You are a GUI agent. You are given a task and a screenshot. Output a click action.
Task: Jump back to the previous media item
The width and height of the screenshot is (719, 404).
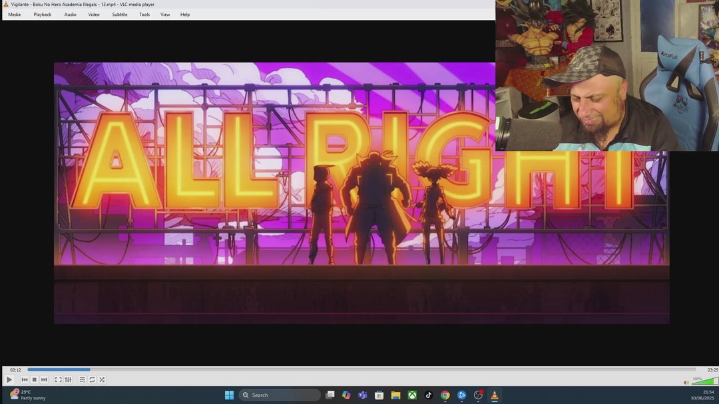click(24, 379)
